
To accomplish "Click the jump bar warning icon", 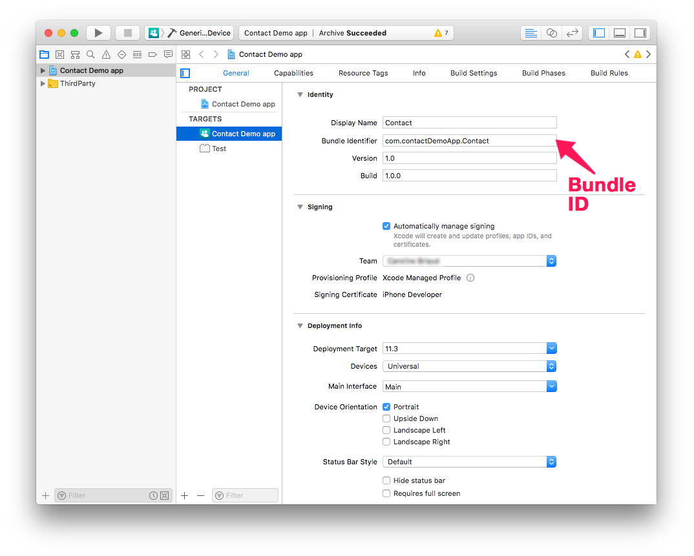I will pyautogui.click(x=638, y=54).
